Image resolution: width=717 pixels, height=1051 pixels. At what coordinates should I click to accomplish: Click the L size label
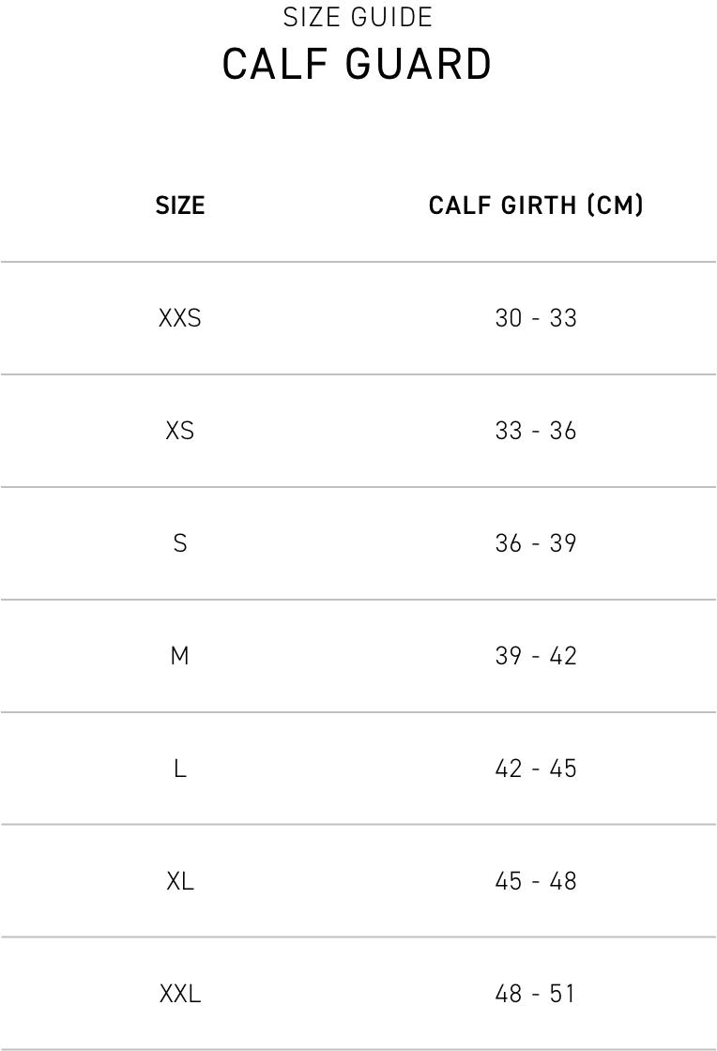click(180, 769)
